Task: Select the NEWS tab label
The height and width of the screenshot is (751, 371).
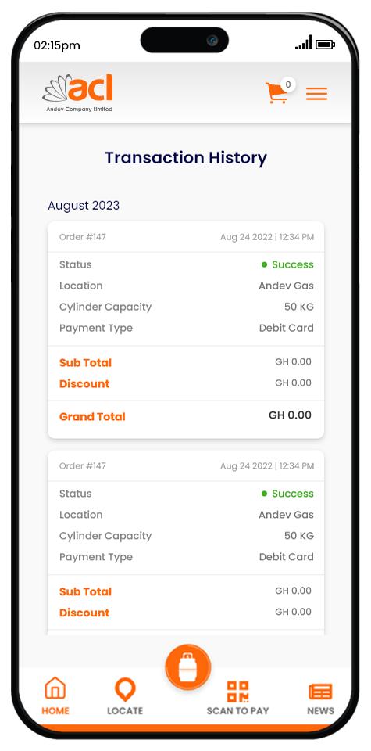Action: tap(321, 711)
